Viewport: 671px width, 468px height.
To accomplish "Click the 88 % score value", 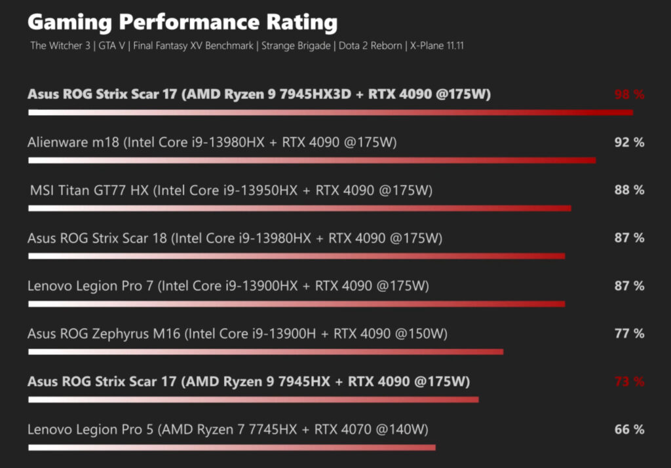I will pos(629,190).
